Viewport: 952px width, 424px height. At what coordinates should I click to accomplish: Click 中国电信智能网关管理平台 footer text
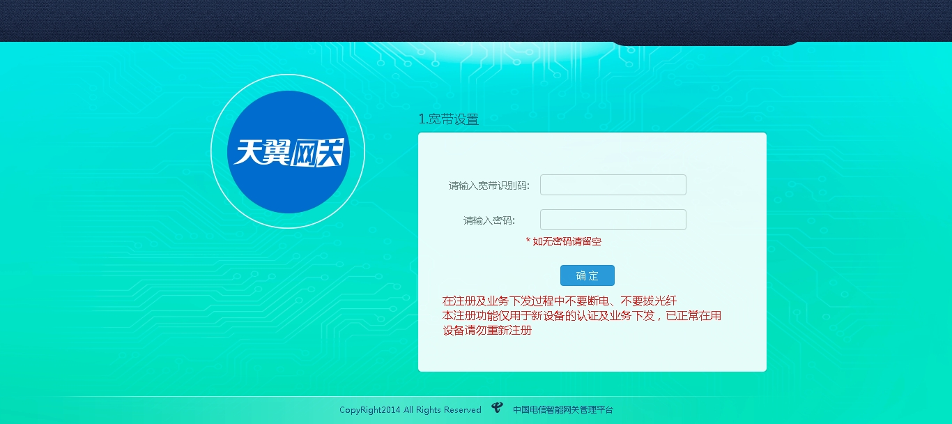click(x=563, y=410)
